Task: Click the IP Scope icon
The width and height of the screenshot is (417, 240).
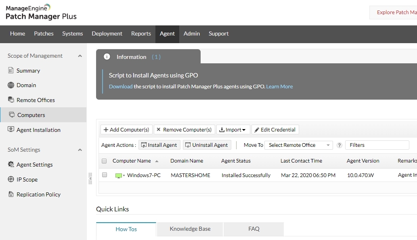Action: [11, 179]
